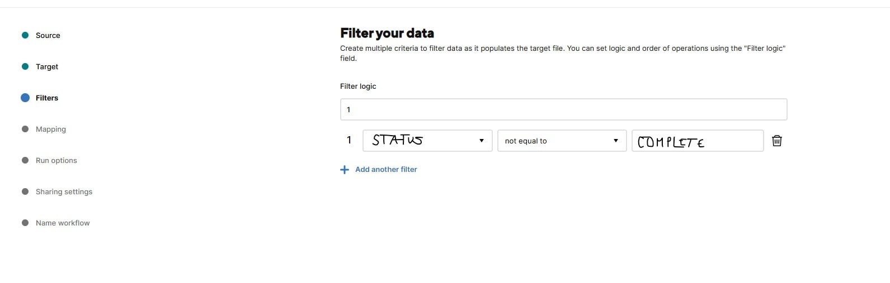The width and height of the screenshot is (890, 283).
Task: Click the plus icon beside Add another filter
Action: [x=345, y=170]
